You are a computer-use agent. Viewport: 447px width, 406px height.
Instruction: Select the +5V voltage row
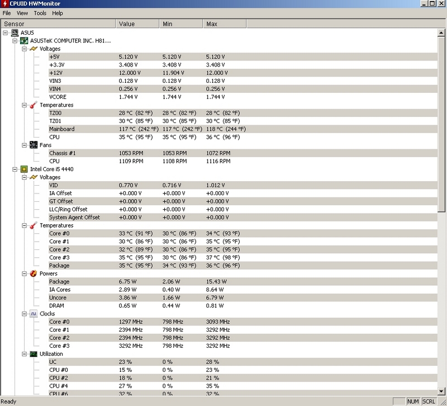click(243, 57)
